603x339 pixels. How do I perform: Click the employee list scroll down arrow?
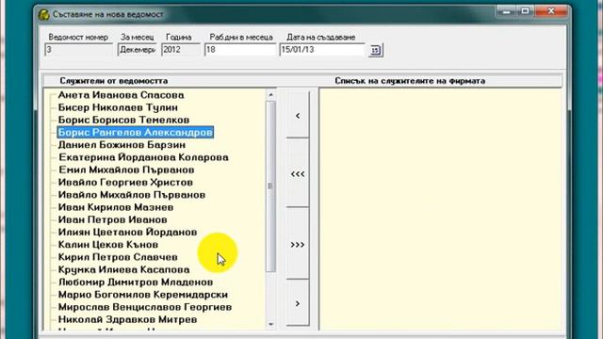click(270, 324)
